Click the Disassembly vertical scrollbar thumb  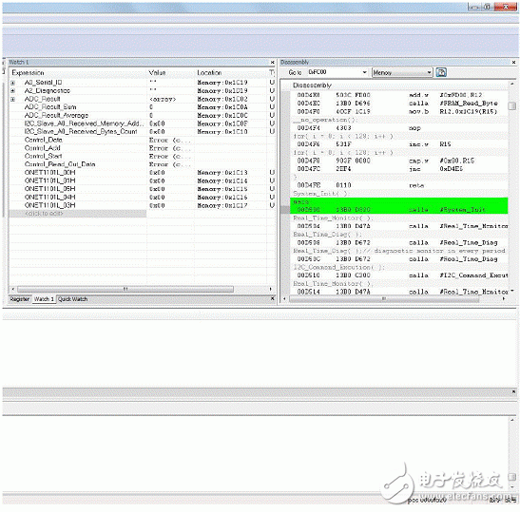(x=512, y=105)
